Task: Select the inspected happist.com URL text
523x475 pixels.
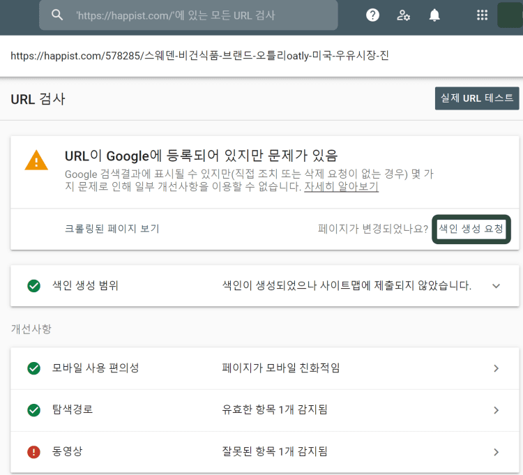Action: (200, 55)
